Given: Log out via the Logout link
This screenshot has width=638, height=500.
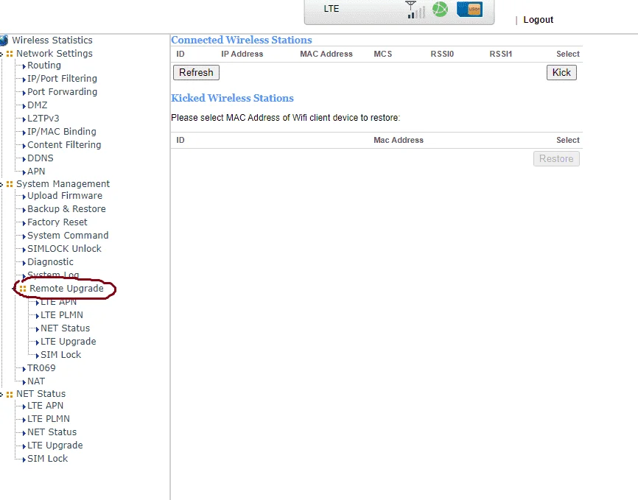Looking at the screenshot, I should [x=538, y=20].
